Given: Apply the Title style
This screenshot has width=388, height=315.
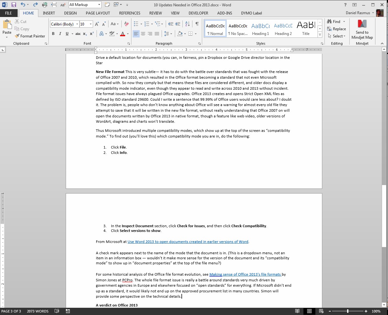Looking at the screenshot, I should (x=306, y=29).
